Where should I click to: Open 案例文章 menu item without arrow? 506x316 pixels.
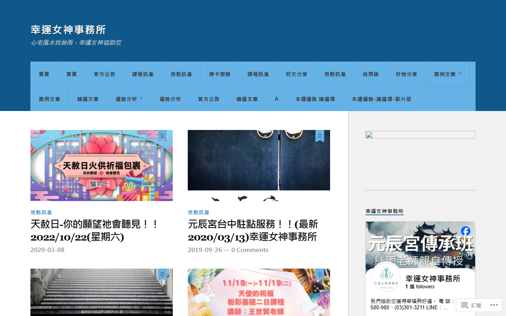coord(49,99)
